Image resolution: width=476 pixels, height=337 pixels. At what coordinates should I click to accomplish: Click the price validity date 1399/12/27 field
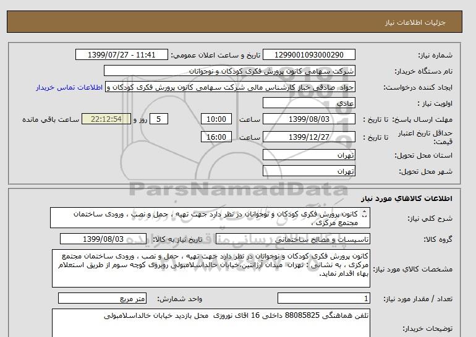point(308,137)
